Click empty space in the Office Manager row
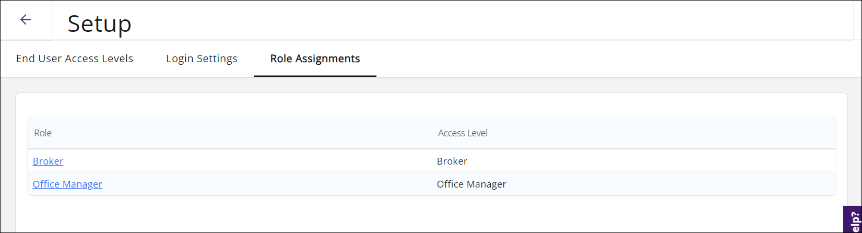This screenshot has height=233, width=862. [x=261, y=184]
